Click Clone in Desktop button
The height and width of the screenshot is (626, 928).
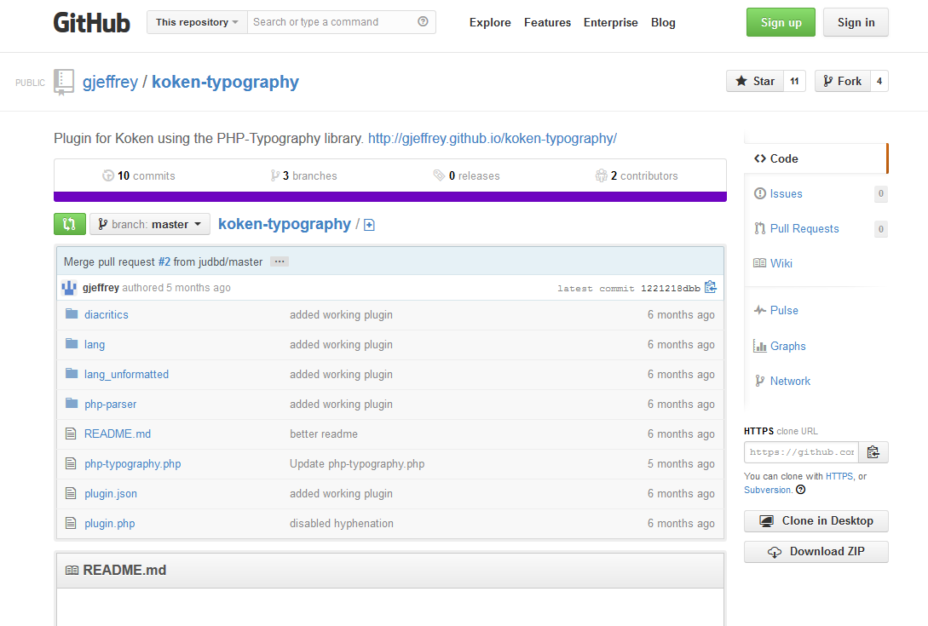tap(816, 521)
